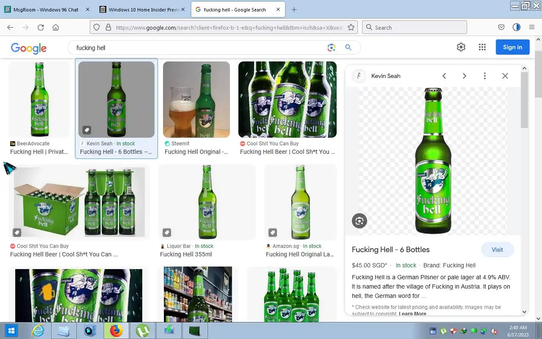Visit the Kevin Seah product page

497,250
